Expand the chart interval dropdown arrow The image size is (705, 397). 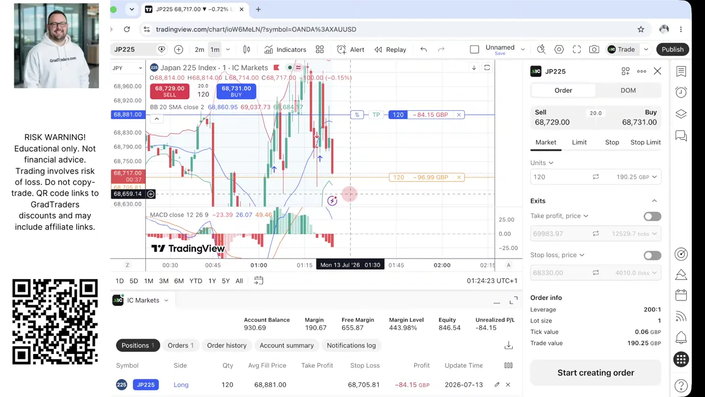tap(227, 50)
